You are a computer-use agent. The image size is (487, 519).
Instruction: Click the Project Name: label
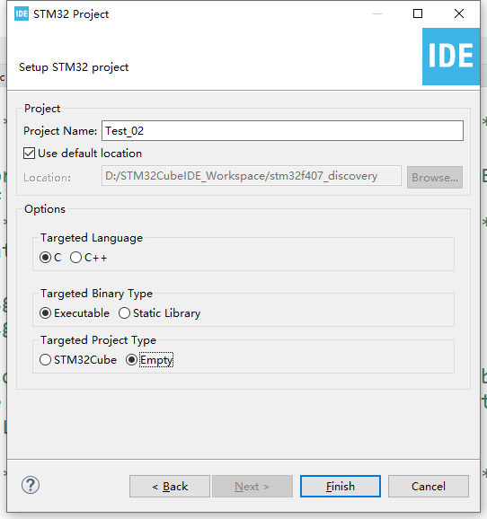click(60, 131)
